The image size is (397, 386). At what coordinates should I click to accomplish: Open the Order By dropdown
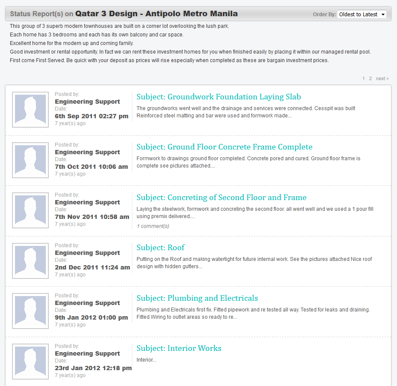pos(361,14)
